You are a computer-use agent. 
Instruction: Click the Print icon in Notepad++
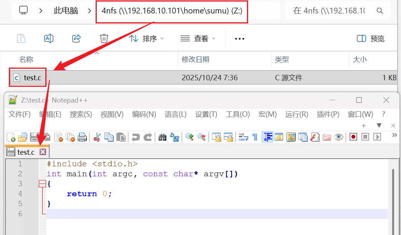pos(82,137)
